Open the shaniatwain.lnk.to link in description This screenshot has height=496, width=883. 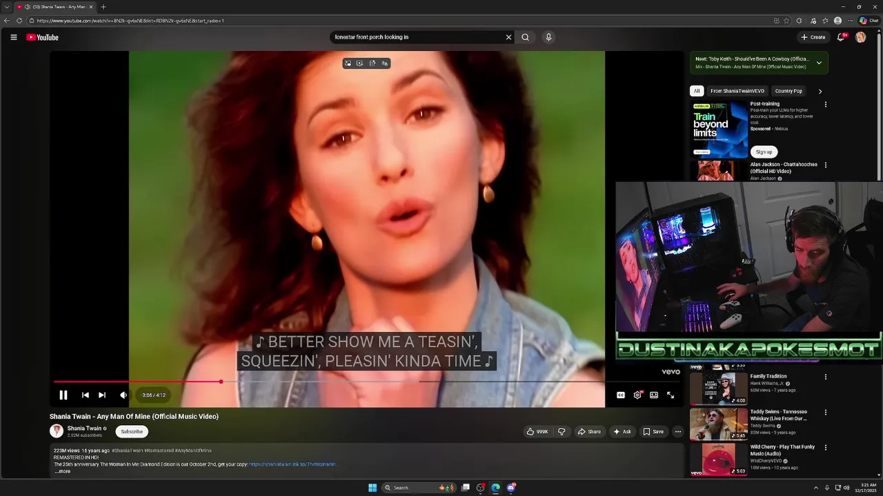(x=293, y=464)
